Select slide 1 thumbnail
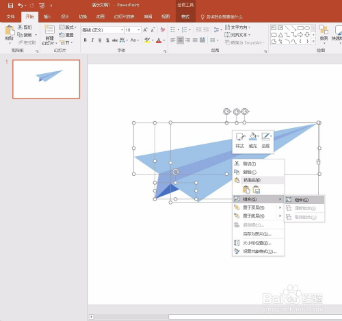Image resolution: width=342 pixels, height=321 pixels. click(47, 79)
